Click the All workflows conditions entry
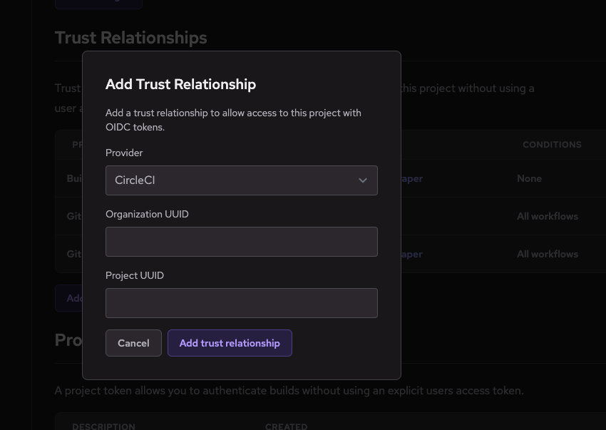606x430 pixels. tap(548, 216)
